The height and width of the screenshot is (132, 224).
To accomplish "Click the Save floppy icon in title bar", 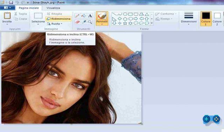I will (11, 2).
